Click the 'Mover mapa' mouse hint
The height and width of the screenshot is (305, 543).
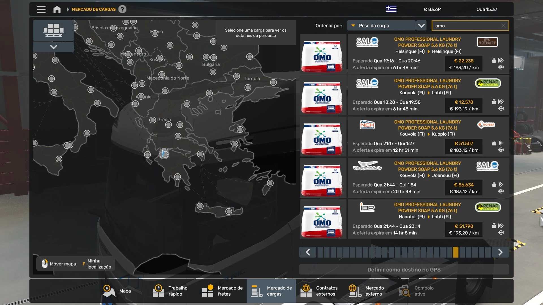(59, 264)
